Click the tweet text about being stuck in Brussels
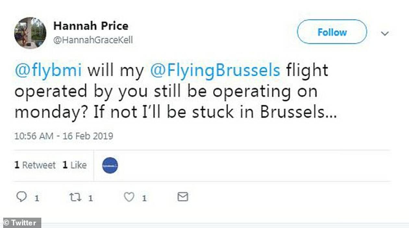This screenshot has height=228, width=409. click(x=175, y=112)
